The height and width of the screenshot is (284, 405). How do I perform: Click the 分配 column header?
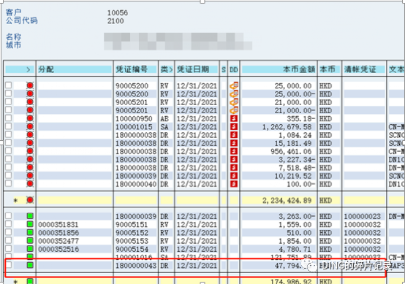(75, 69)
